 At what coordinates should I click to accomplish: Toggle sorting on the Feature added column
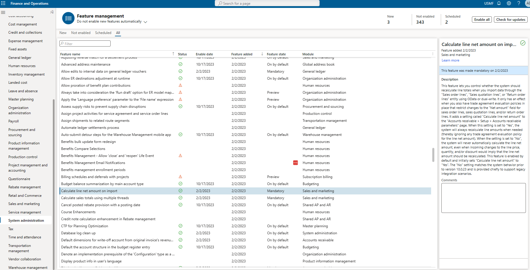242,54
